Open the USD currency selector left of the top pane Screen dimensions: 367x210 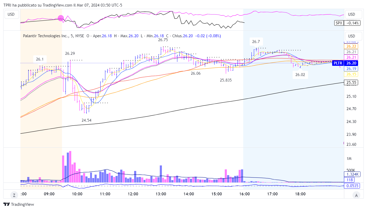[11, 14]
